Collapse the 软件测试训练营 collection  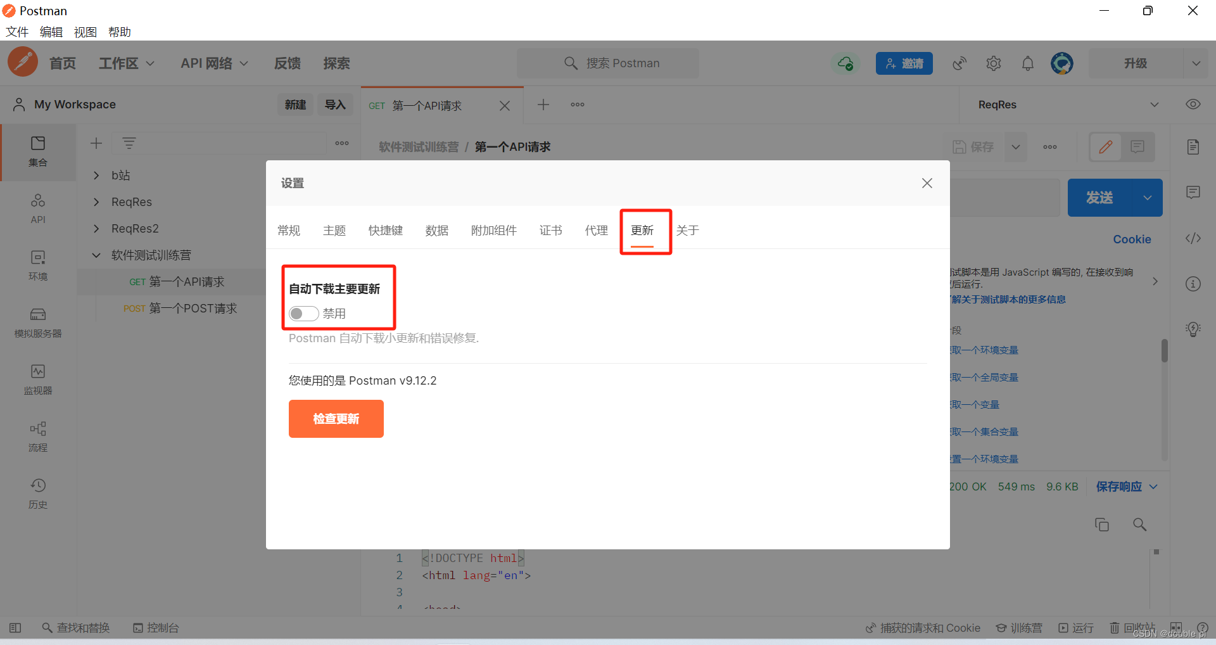pos(96,255)
